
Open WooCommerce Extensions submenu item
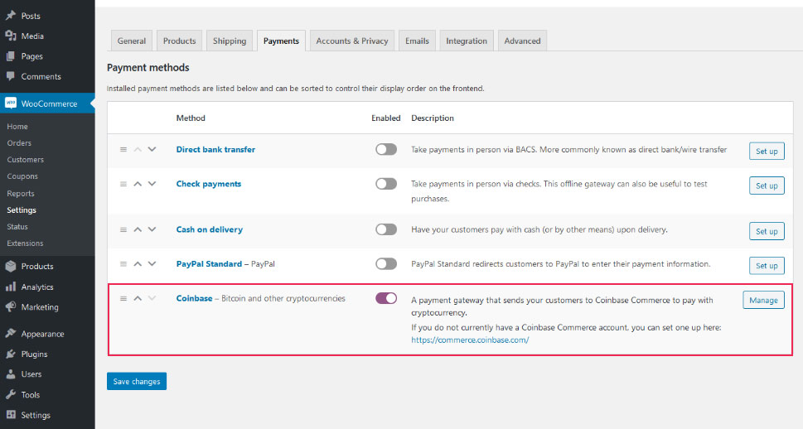(x=25, y=243)
